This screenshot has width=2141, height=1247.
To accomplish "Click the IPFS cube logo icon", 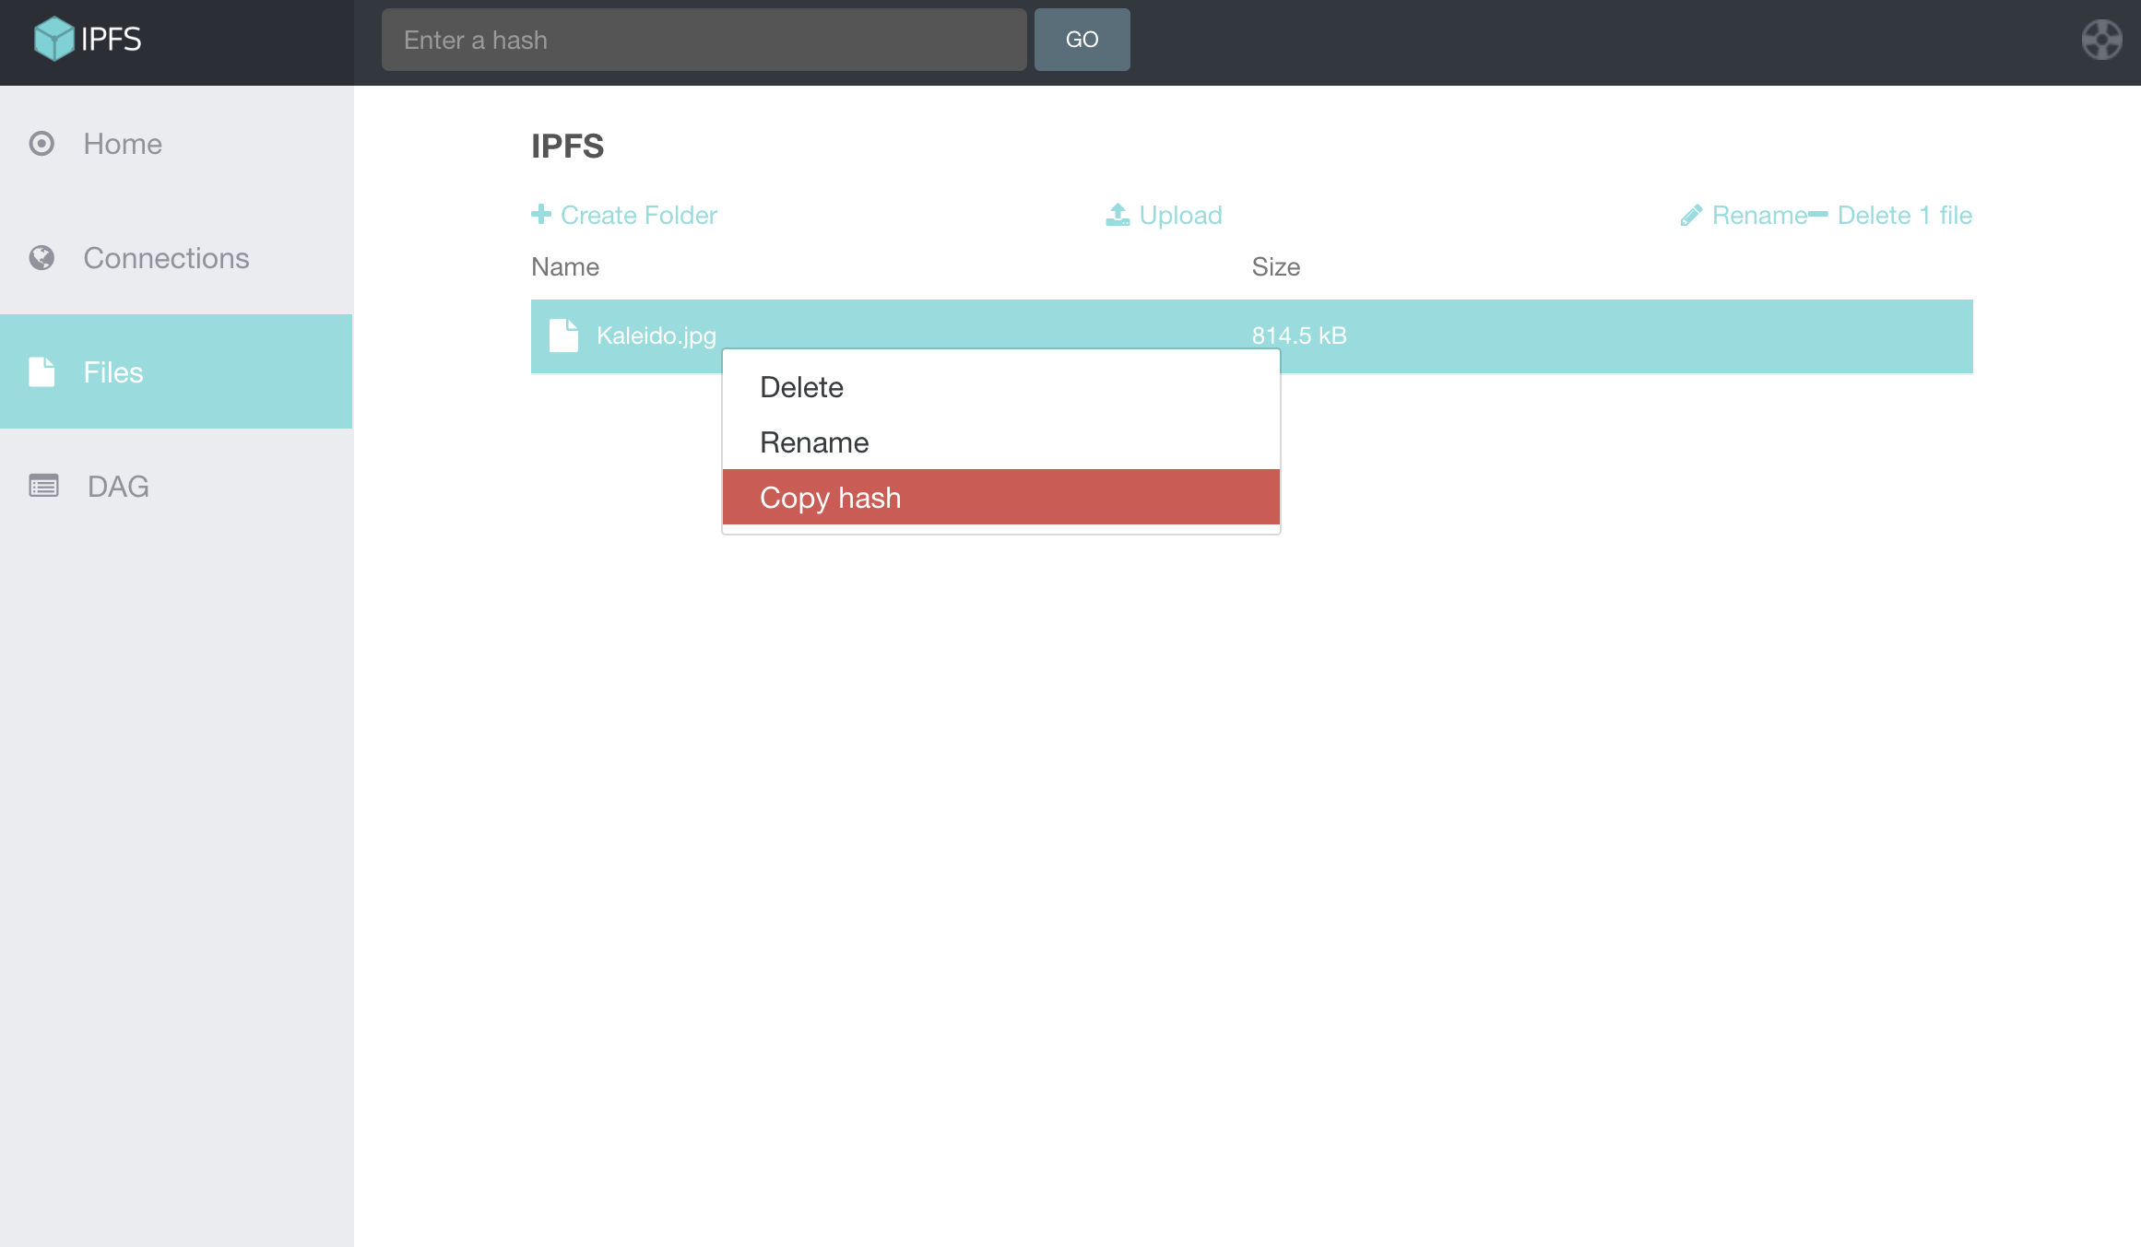I will (53, 39).
